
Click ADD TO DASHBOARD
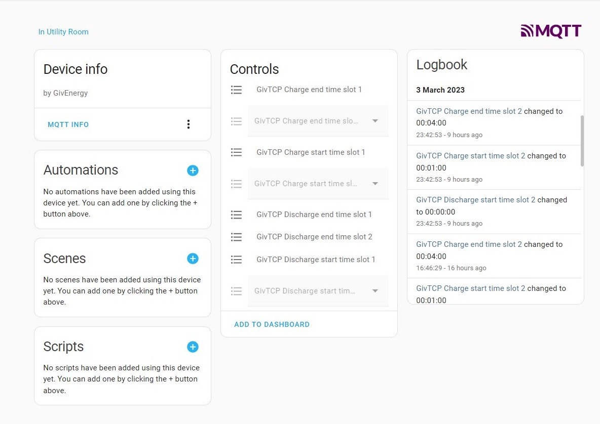pyautogui.click(x=272, y=324)
